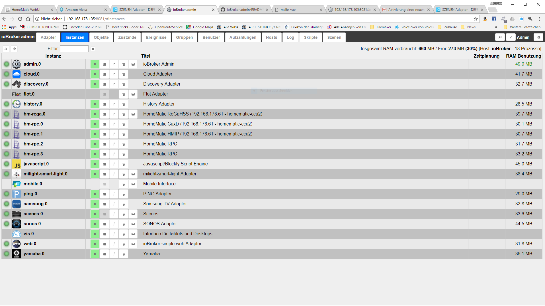
Task: Open web link of admin.0
Action: click(133, 64)
